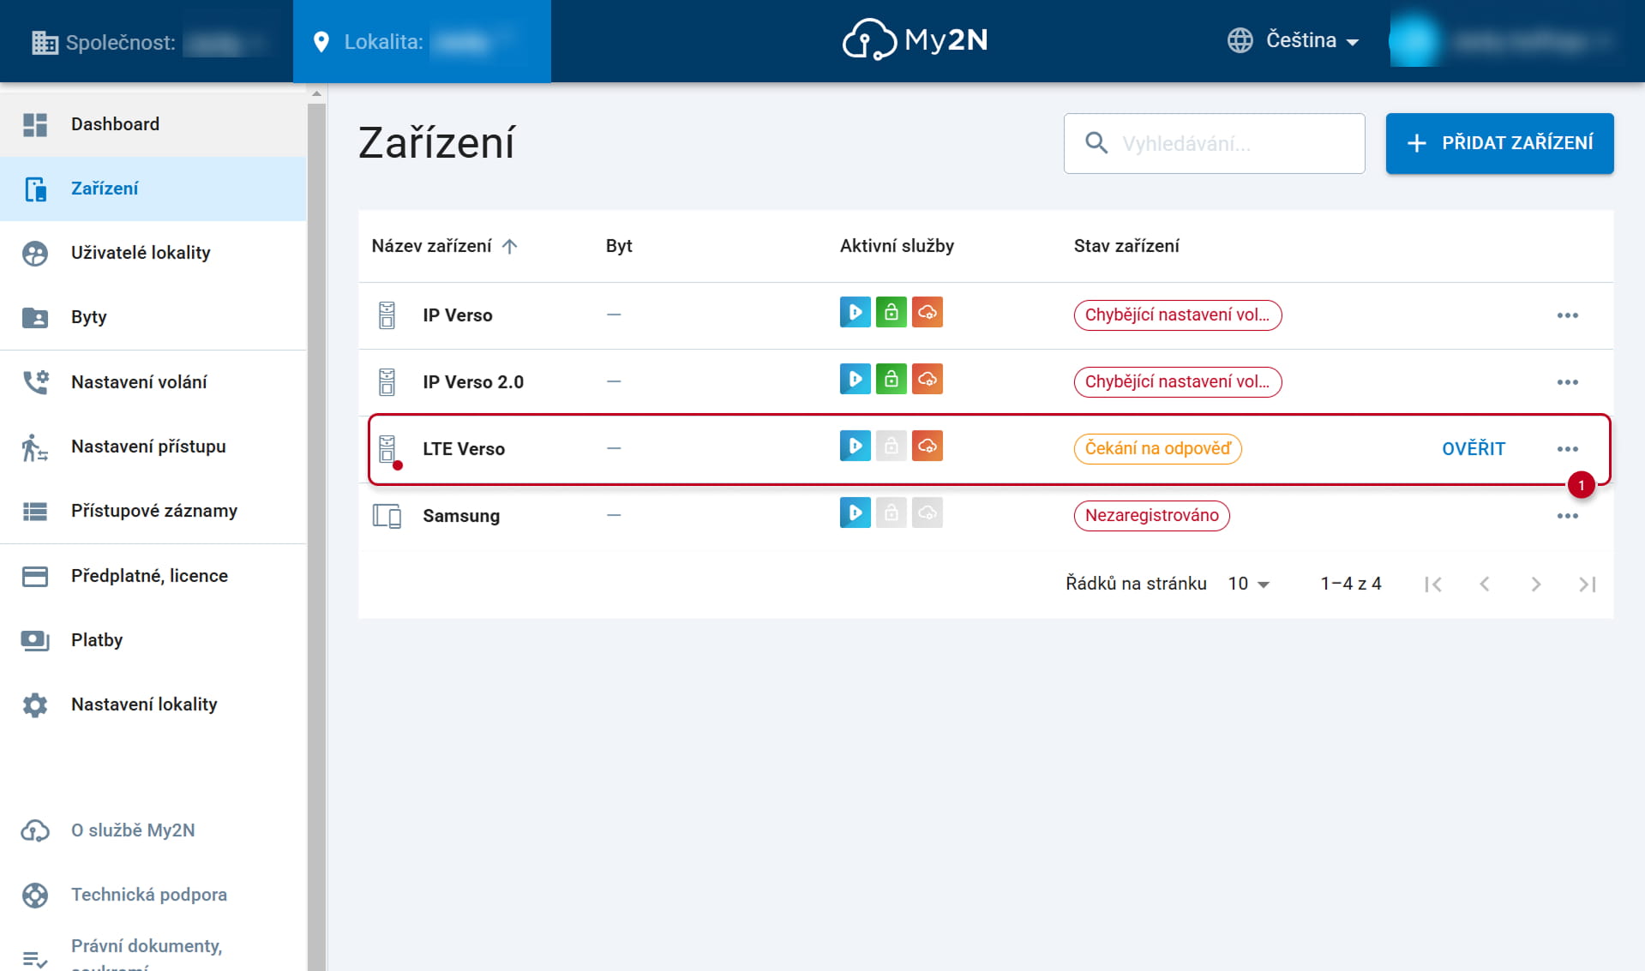Click the My2N logo in header

tap(915, 40)
